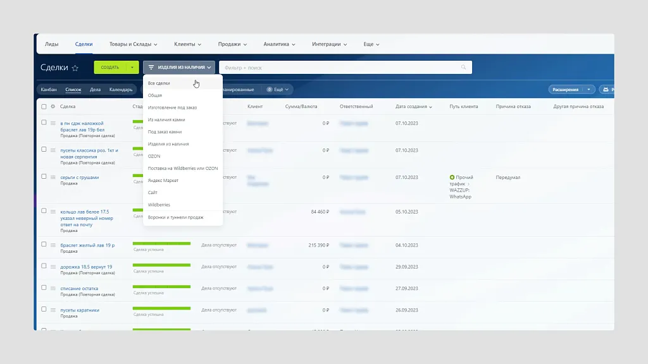Click row menu icon for списание остатка
This screenshot has width=648, height=364.
53,288
